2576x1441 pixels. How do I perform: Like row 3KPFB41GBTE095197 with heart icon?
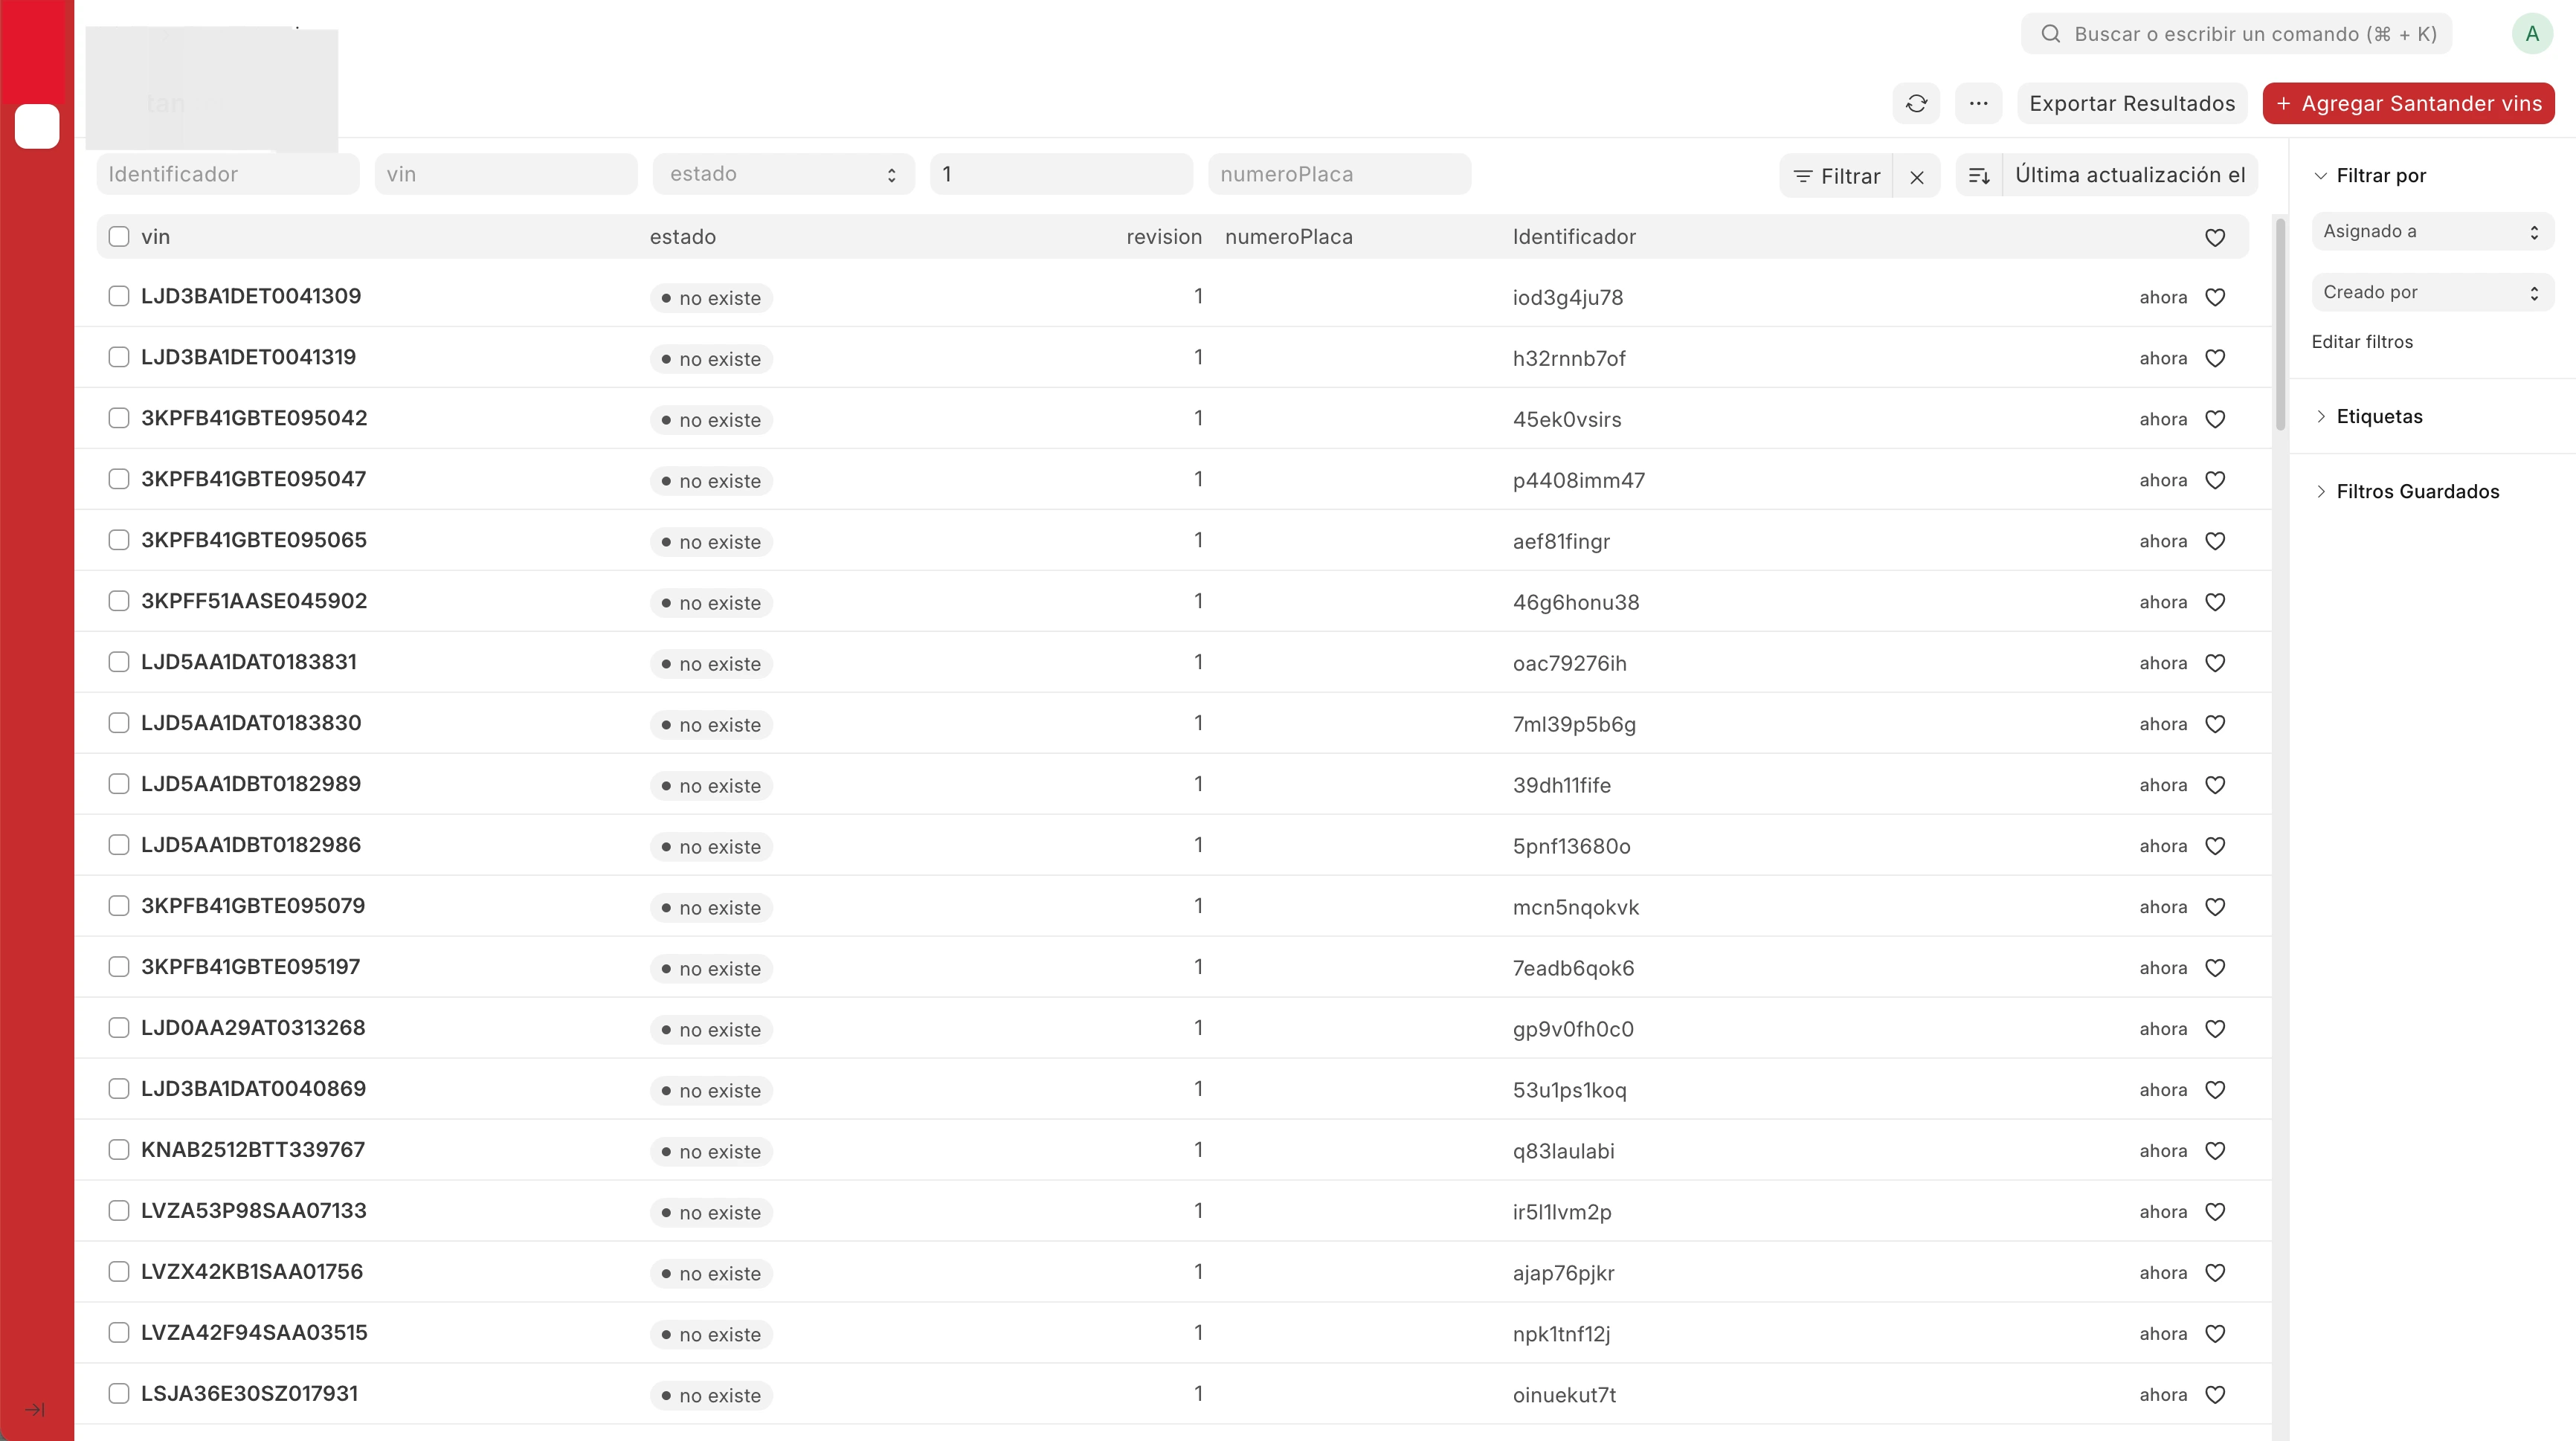pos(2215,968)
